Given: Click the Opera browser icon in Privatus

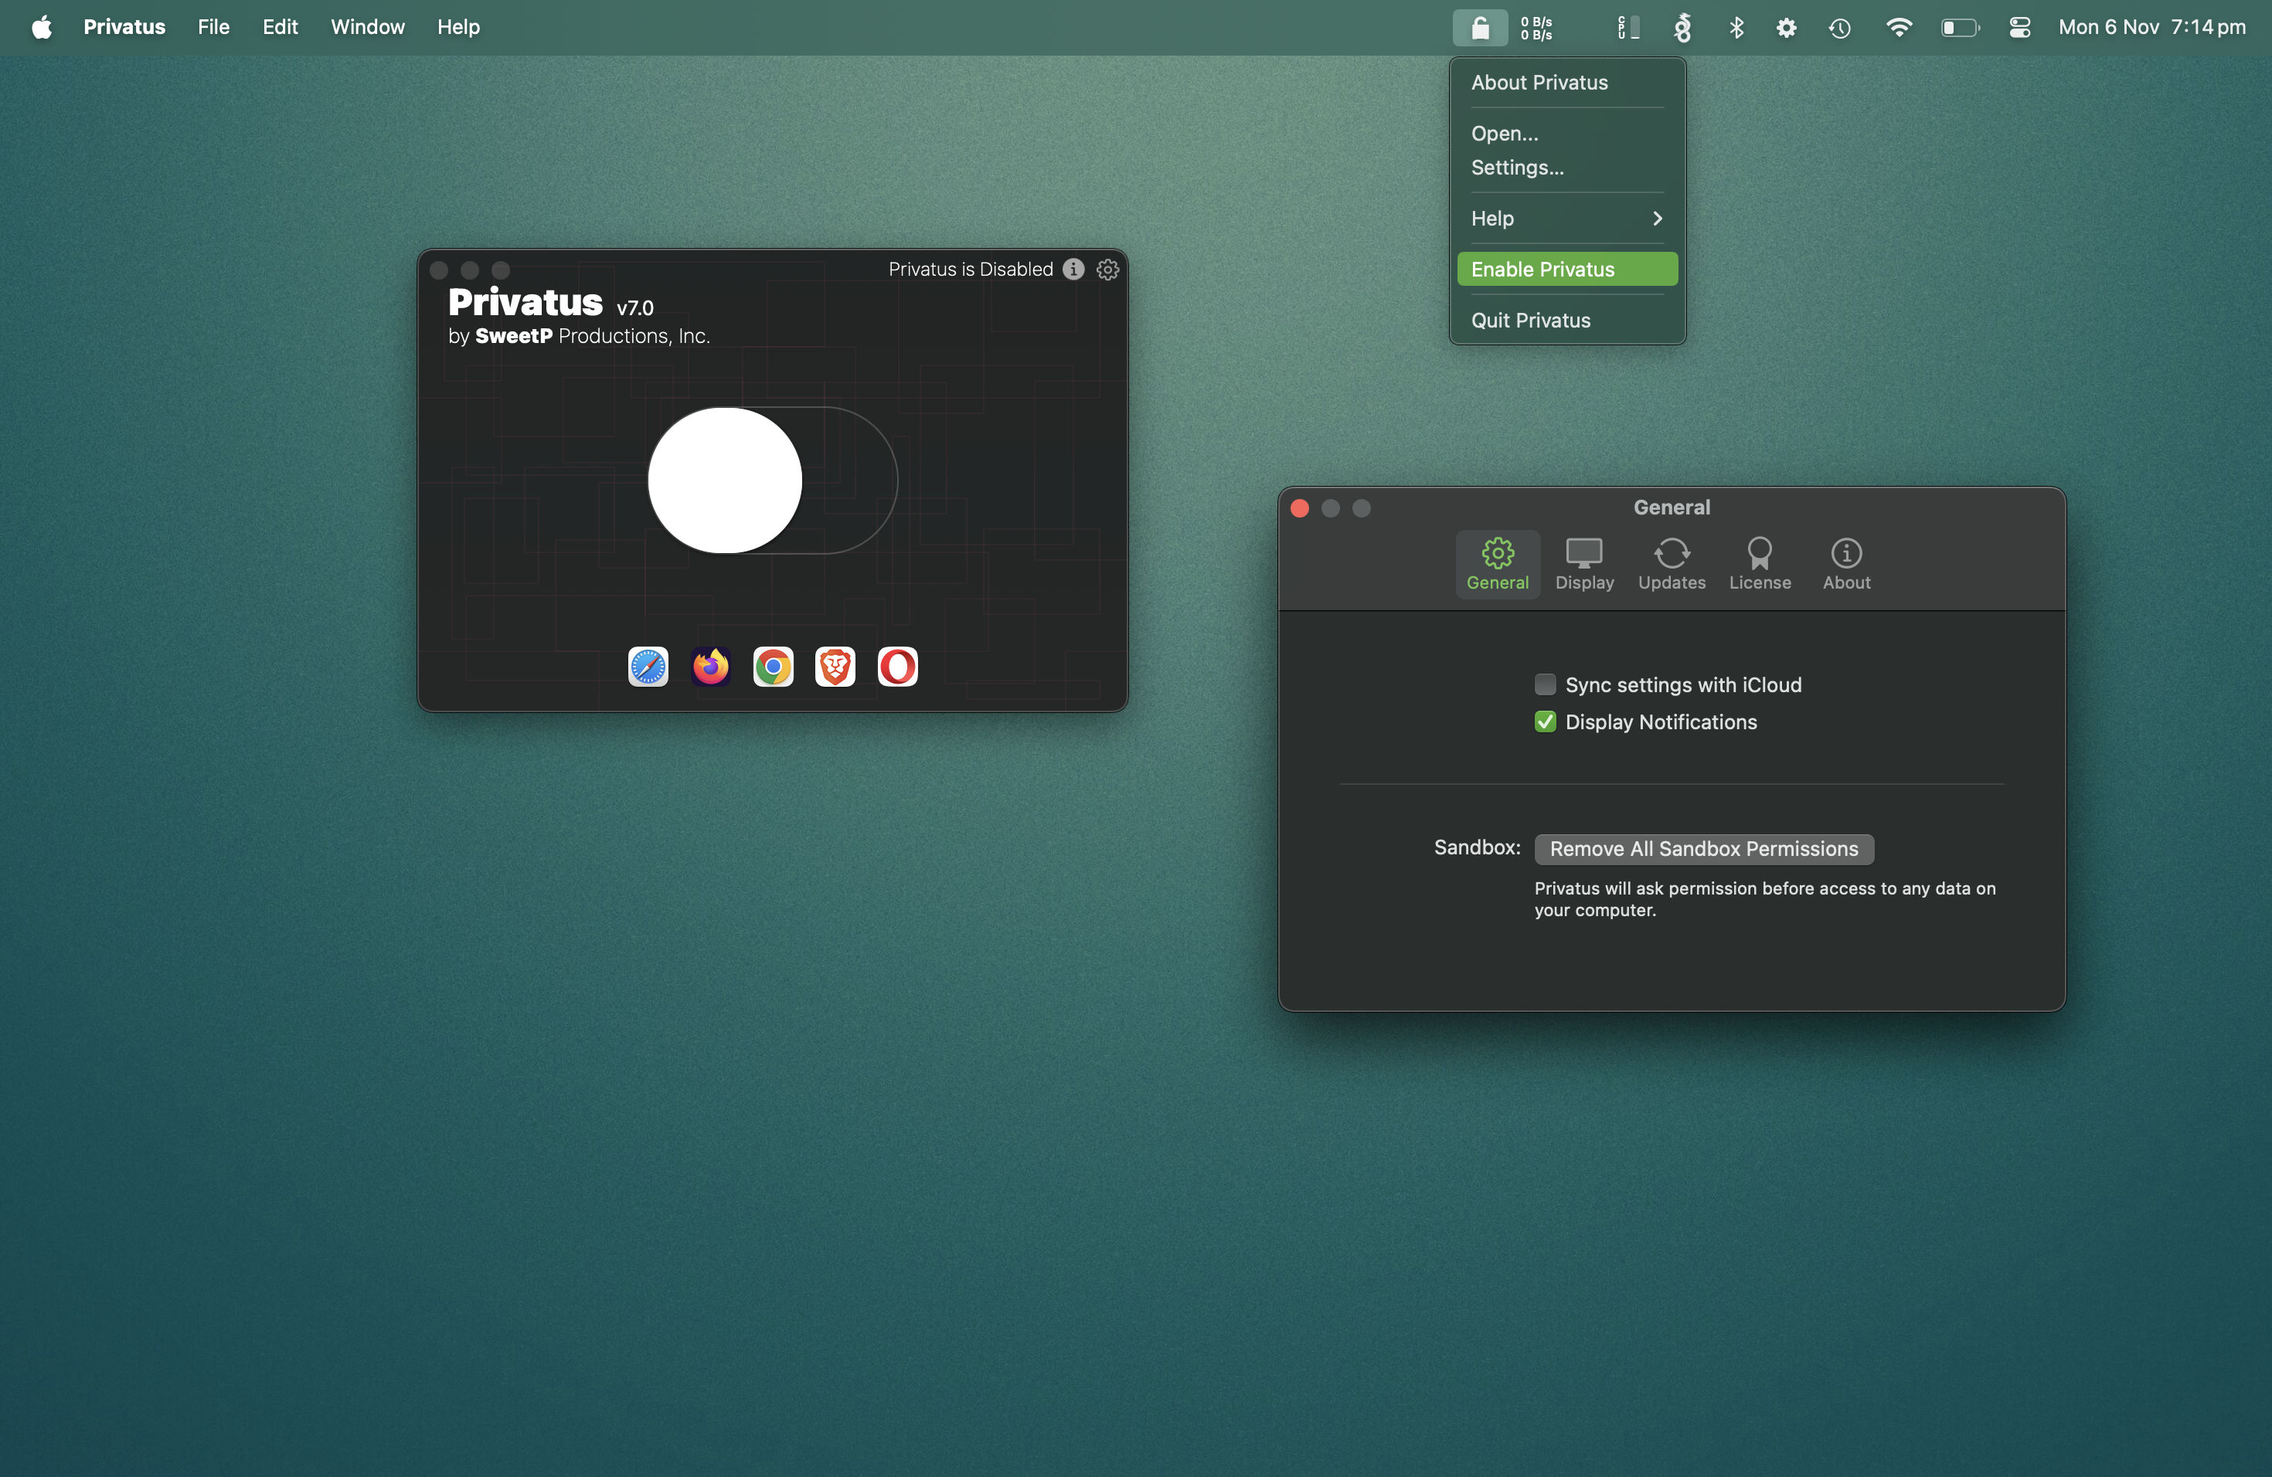Looking at the screenshot, I should pos(897,666).
